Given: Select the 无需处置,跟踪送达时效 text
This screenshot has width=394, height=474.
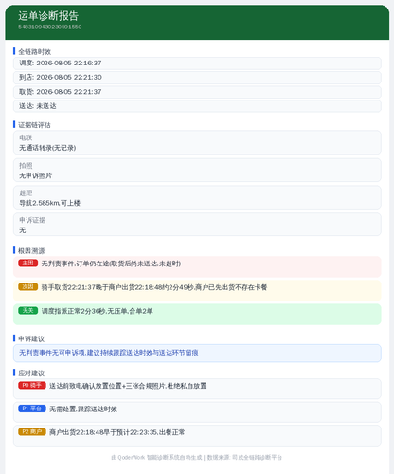Looking at the screenshot, I should click(83, 410).
